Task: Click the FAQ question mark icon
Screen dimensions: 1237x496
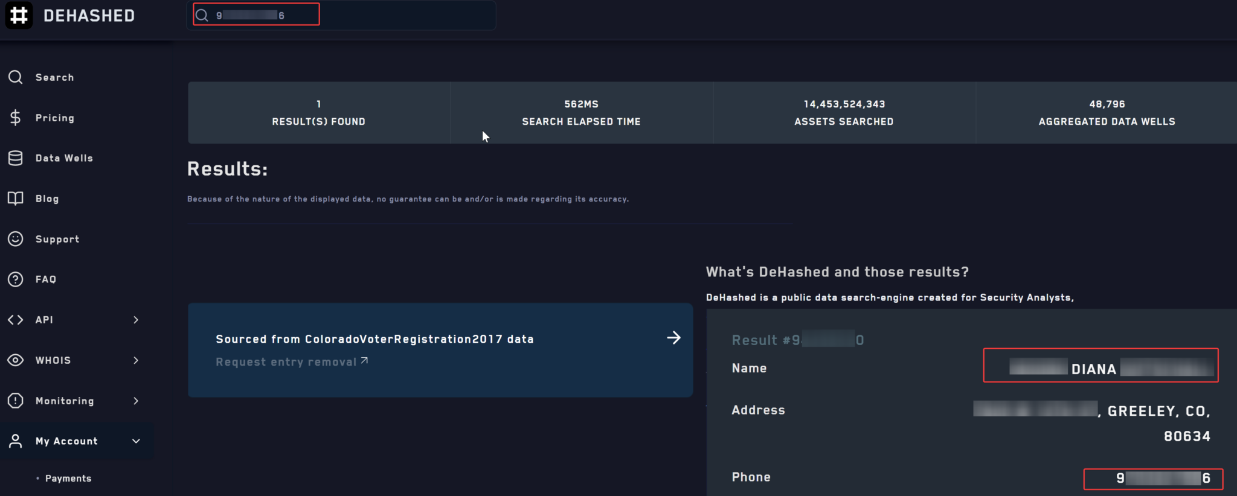Action: pyautogui.click(x=16, y=279)
